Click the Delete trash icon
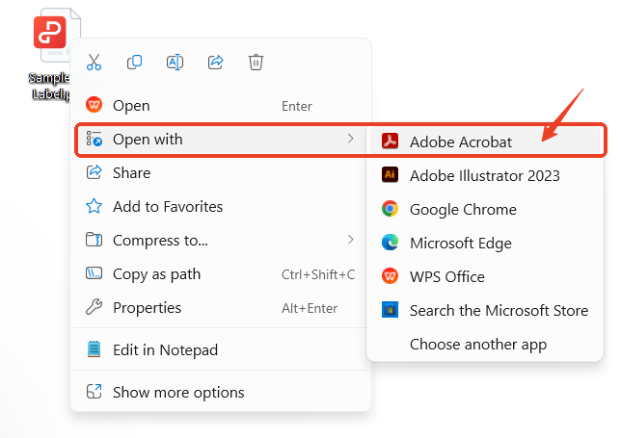 coord(256,62)
